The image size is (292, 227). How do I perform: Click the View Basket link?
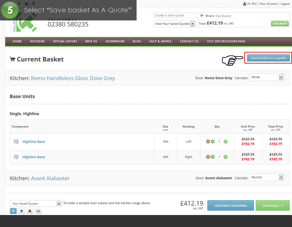pyautogui.click(x=223, y=16)
